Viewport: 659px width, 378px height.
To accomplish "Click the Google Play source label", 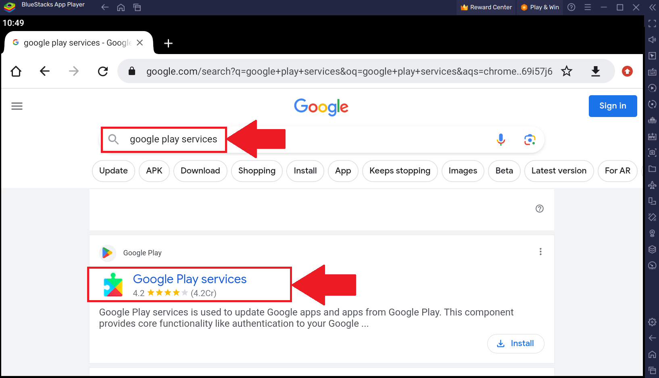I will point(142,253).
